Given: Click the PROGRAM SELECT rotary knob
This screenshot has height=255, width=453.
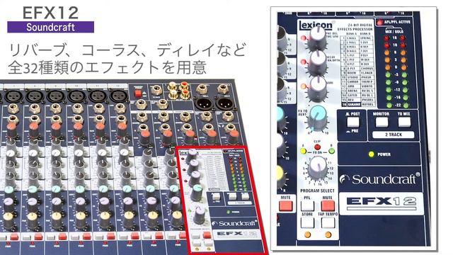Looking at the screenshot, I should [317, 168].
